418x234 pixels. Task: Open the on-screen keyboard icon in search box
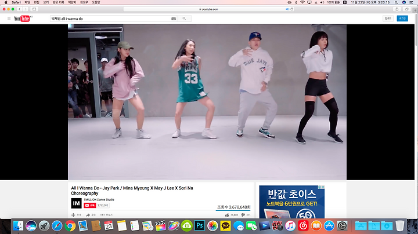click(x=174, y=19)
